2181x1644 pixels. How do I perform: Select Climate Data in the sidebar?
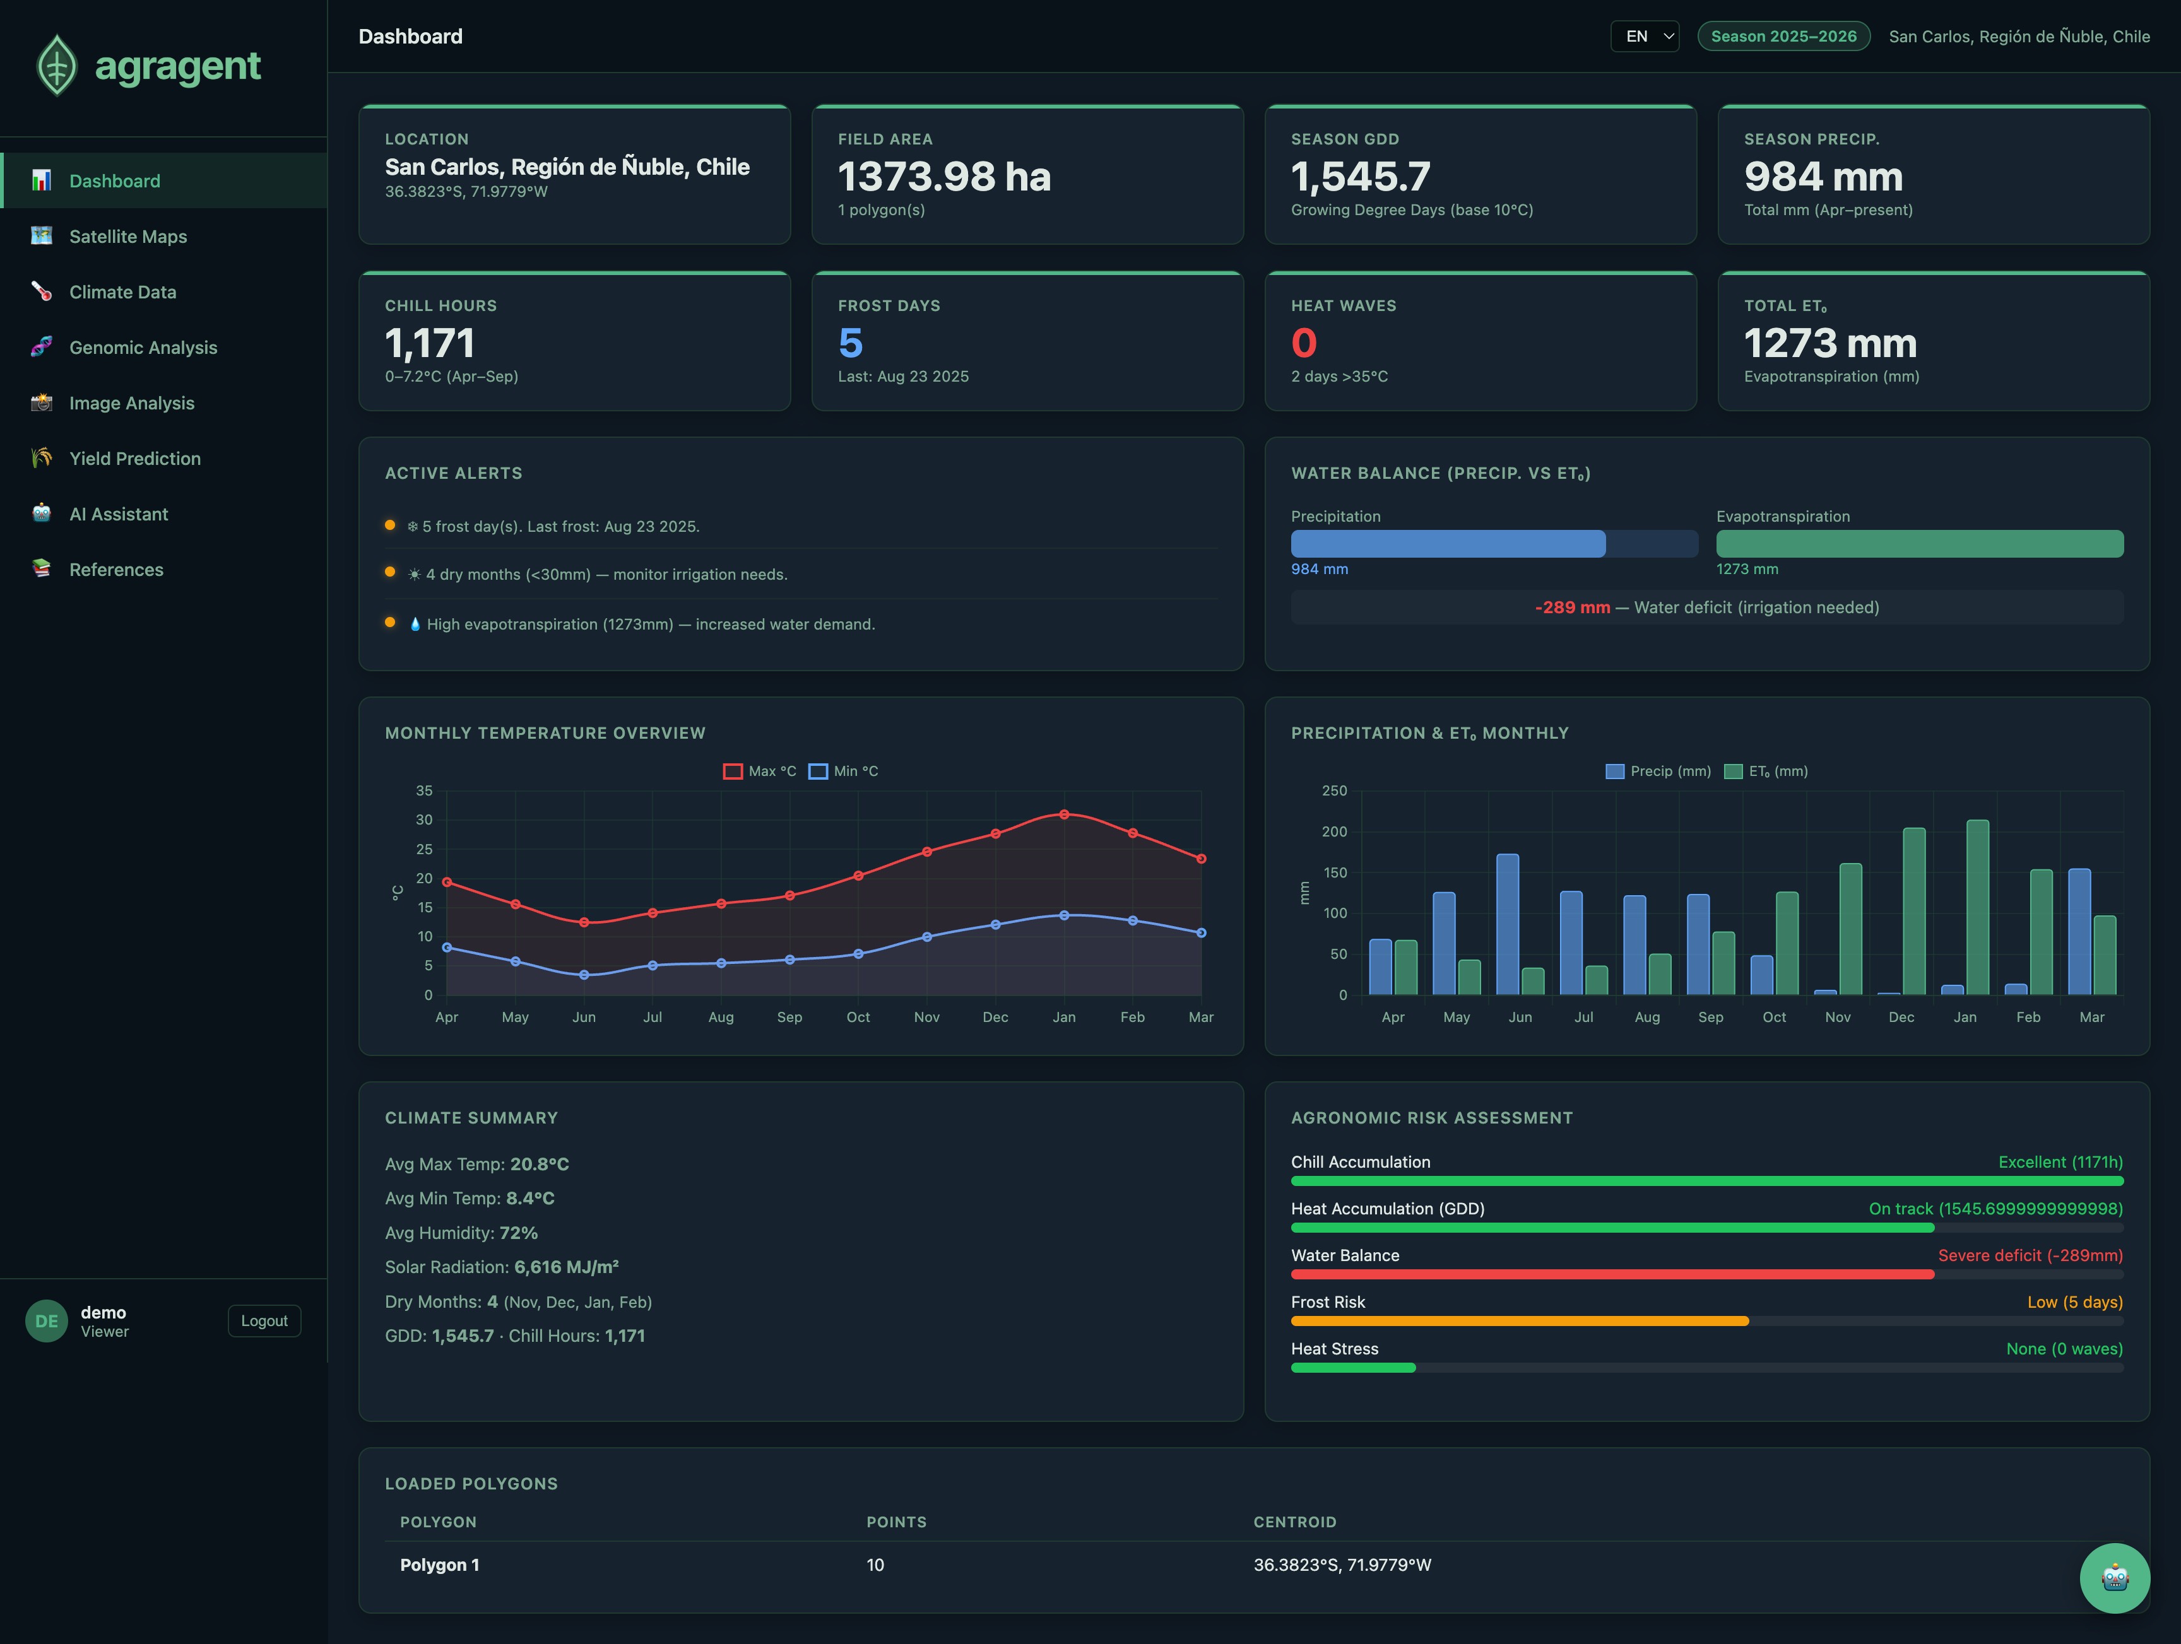pos(122,291)
